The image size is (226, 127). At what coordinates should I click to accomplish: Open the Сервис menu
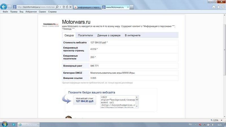pyautogui.click(x=42, y=12)
